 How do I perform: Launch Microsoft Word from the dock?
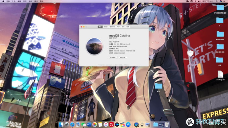point(89,124)
